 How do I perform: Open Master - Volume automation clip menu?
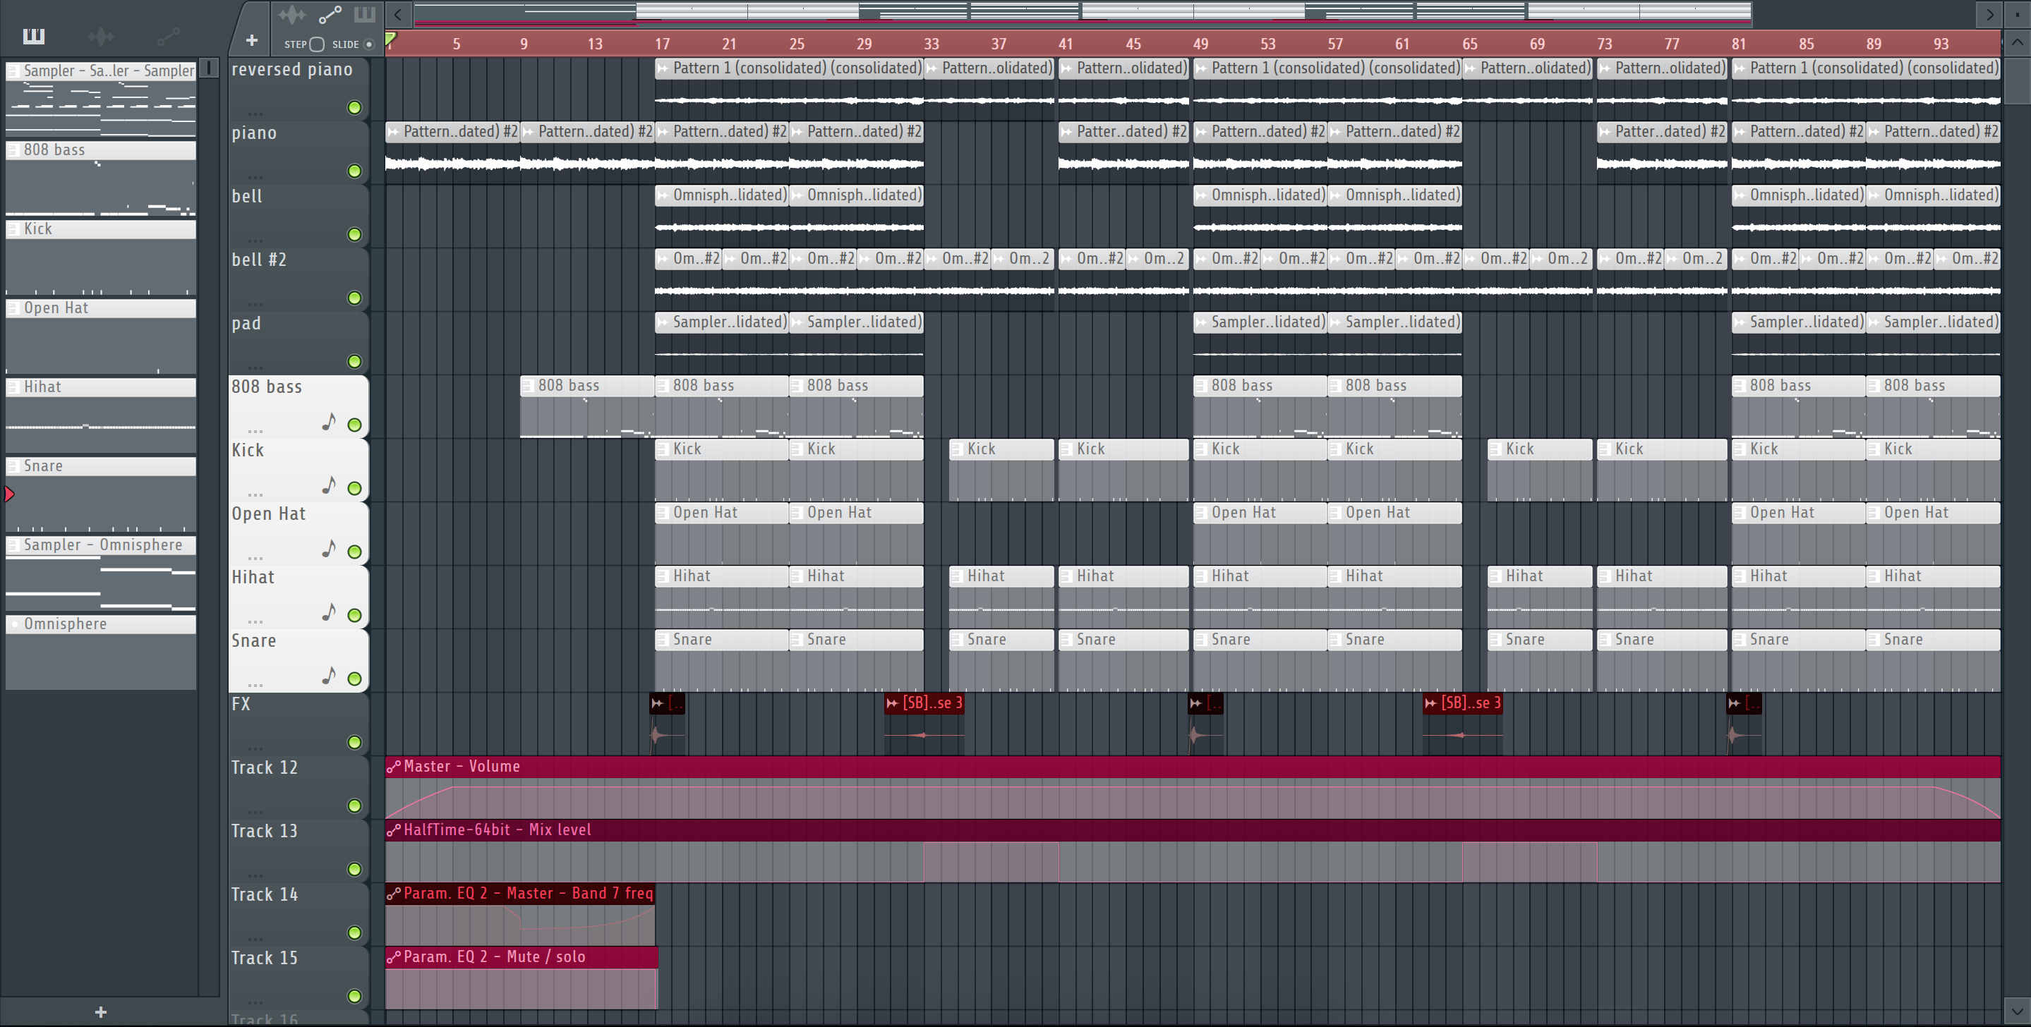394,766
